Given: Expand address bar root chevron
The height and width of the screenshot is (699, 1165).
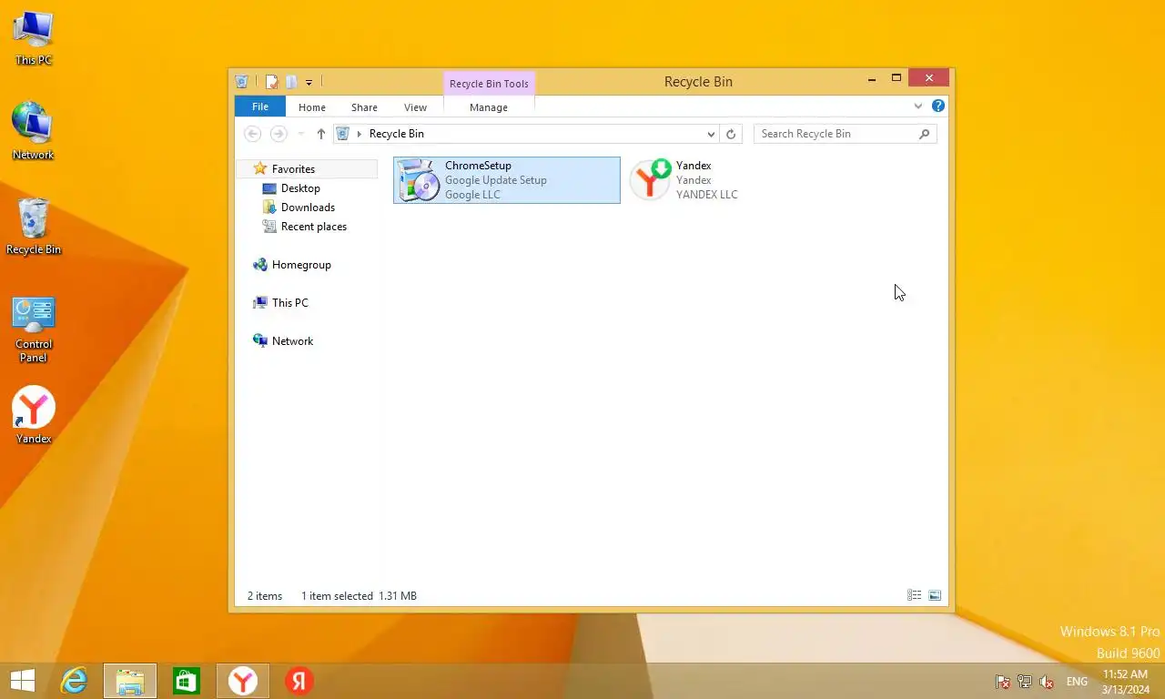Looking at the screenshot, I should point(360,134).
